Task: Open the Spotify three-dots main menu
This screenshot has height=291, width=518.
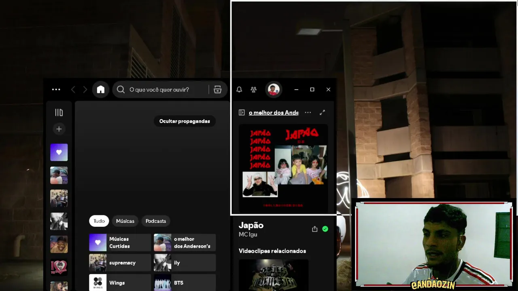Action: [56, 90]
